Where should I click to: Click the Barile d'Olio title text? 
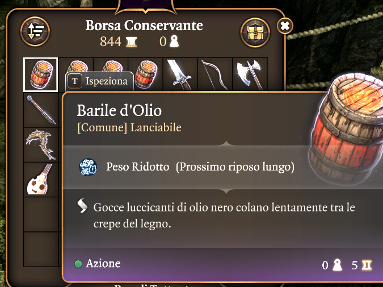119,110
